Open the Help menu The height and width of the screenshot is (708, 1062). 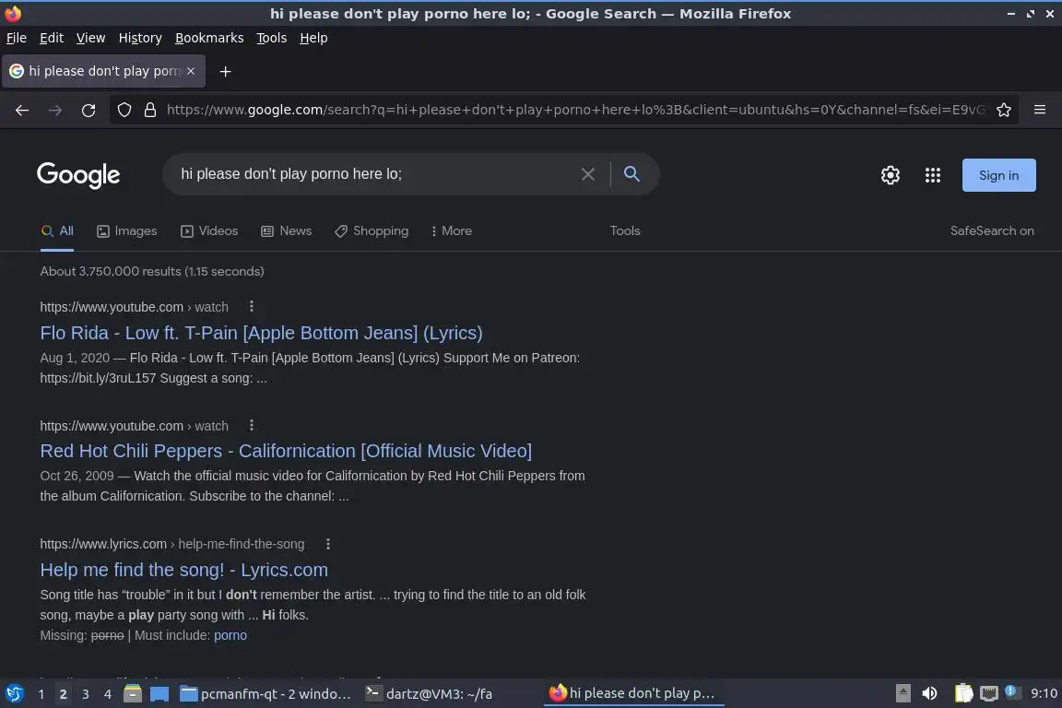(x=313, y=38)
